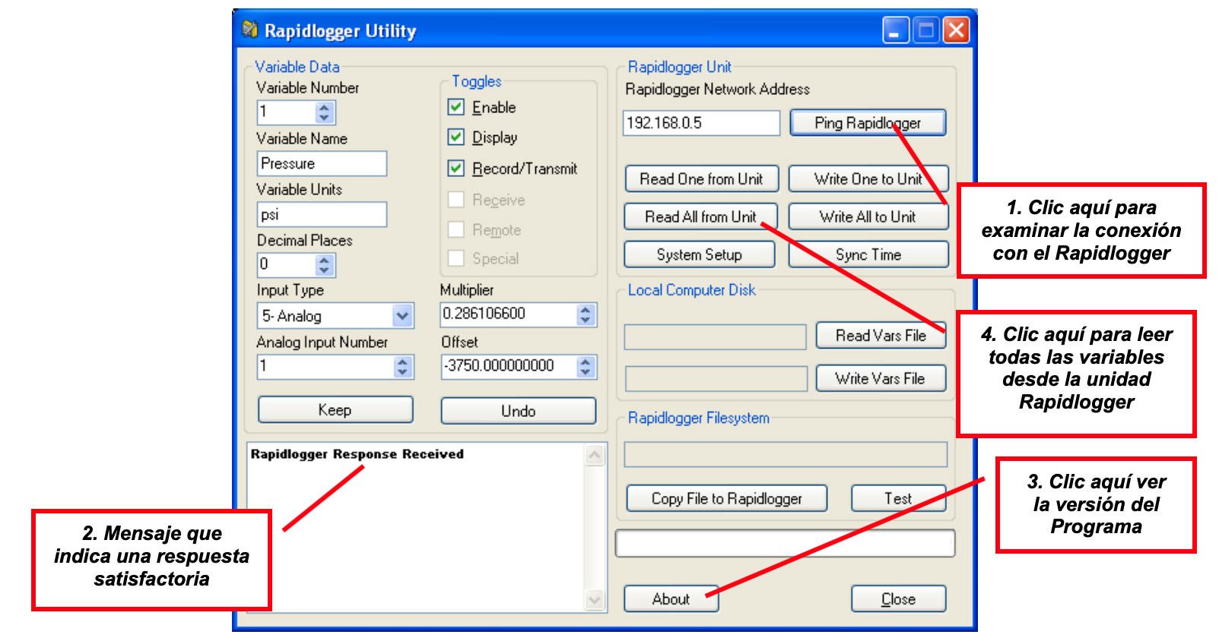The width and height of the screenshot is (1219, 641).
Task: Toggle the Display checkbox
Action: (x=456, y=137)
